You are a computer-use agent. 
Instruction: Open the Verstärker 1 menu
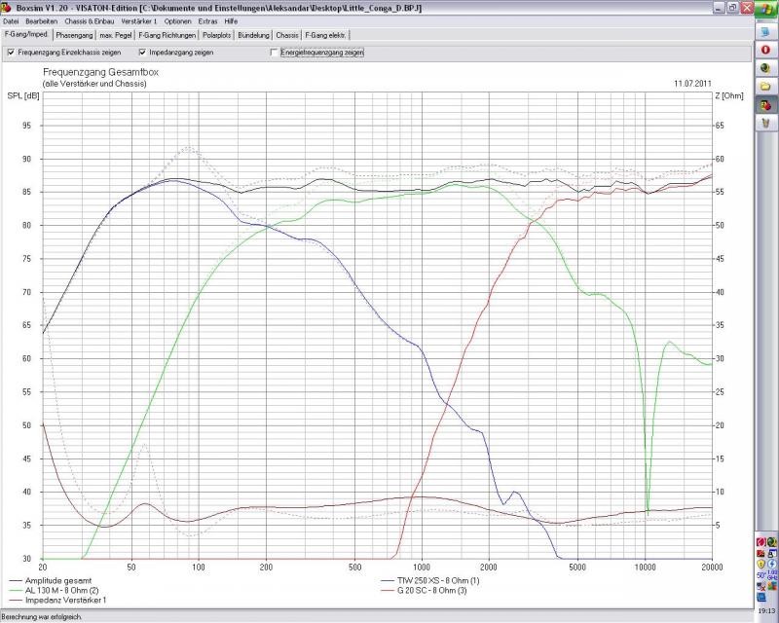[139, 20]
